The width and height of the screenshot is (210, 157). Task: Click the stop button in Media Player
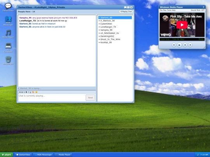(x=185, y=45)
